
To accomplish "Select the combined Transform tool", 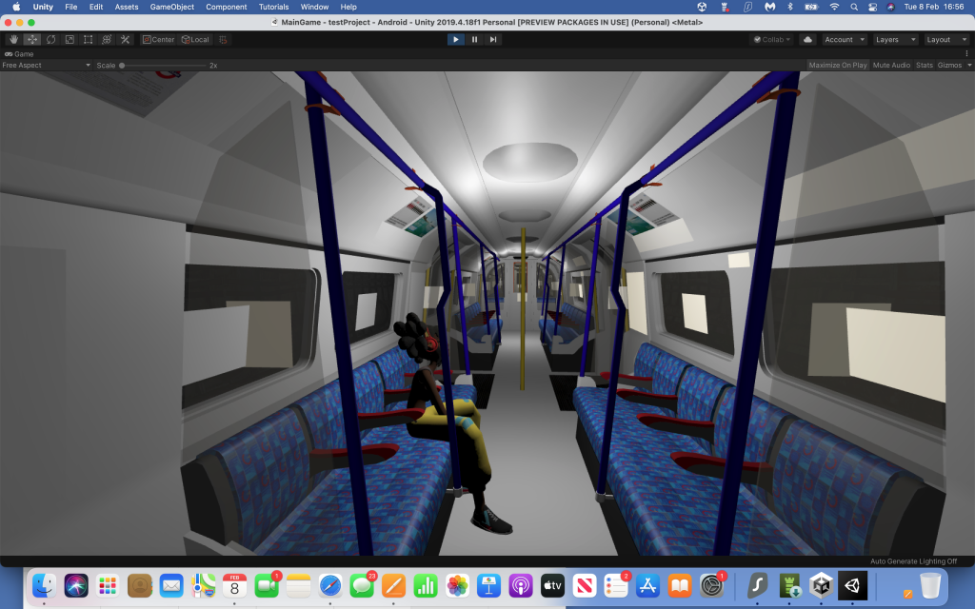I will (107, 39).
